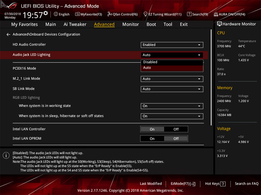
Task: Click the Intel LAN Controller label
Action: coord(29,129)
